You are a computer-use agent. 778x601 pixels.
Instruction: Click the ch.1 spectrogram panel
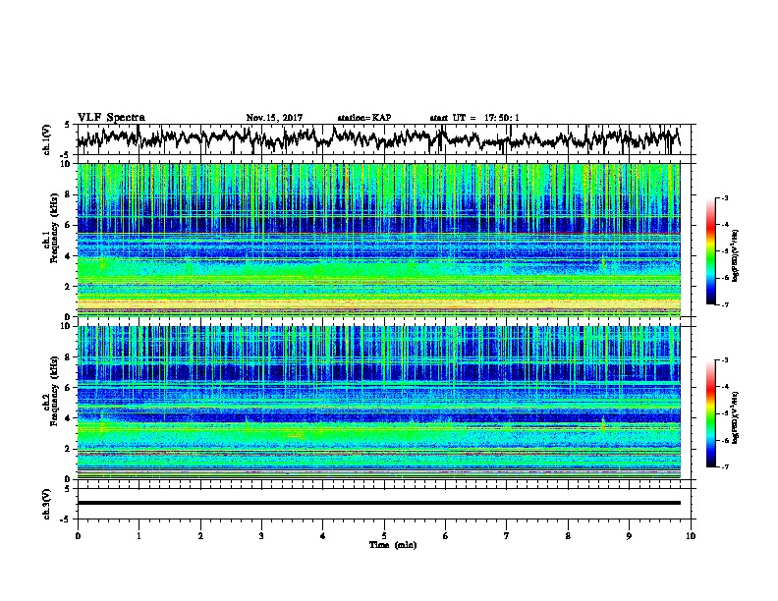click(x=378, y=240)
